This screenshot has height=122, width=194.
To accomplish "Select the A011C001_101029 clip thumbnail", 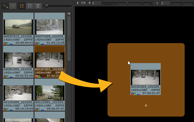I will pyautogui.click(x=50, y=93).
